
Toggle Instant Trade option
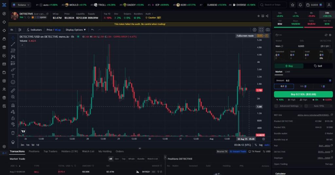click(238, 151)
